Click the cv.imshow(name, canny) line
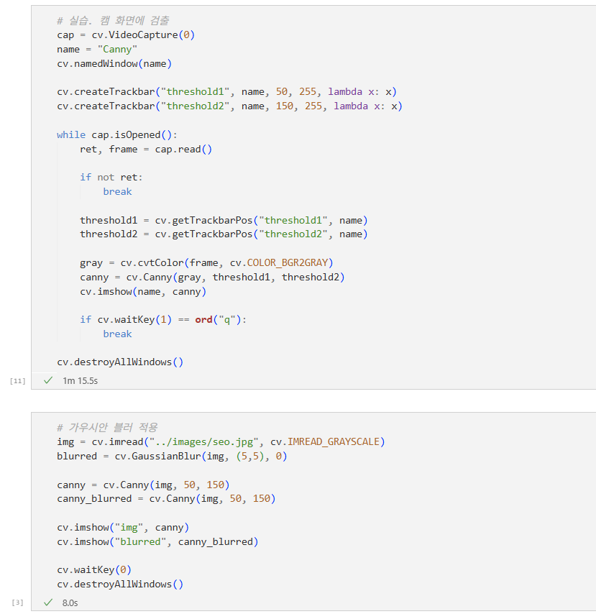 (x=143, y=292)
